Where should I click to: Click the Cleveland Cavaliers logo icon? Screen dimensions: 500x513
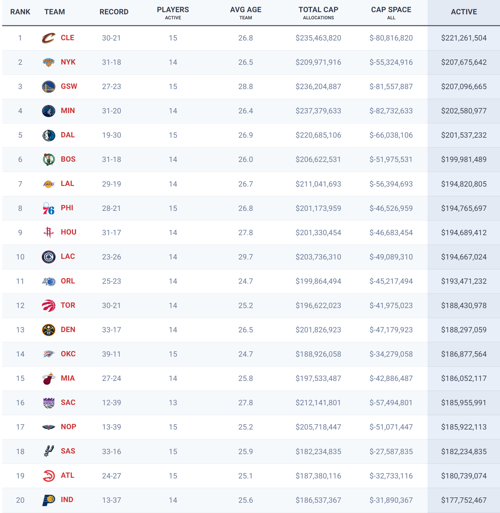[x=49, y=38]
